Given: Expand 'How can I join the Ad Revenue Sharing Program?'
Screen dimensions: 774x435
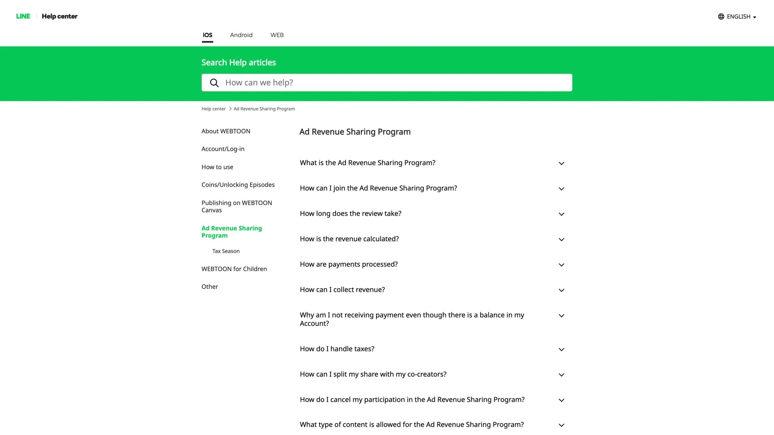Looking at the screenshot, I should (378, 188).
